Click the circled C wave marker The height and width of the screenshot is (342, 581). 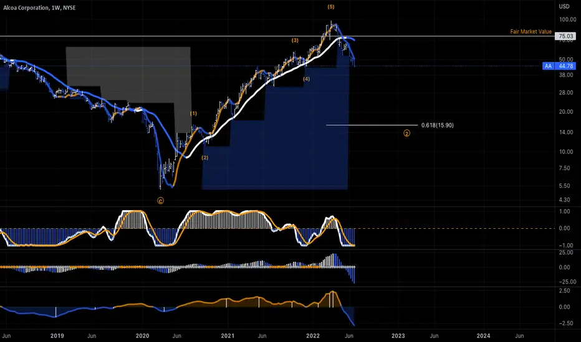pyautogui.click(x=160, y=201)
